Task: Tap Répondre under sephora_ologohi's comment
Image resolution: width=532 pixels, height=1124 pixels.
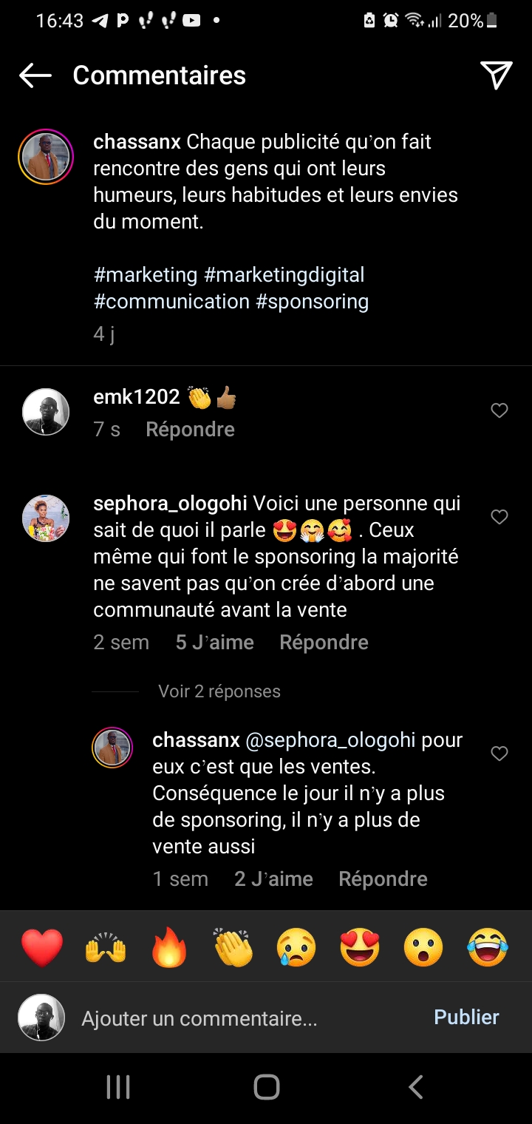Action: [x=324, y=643]
